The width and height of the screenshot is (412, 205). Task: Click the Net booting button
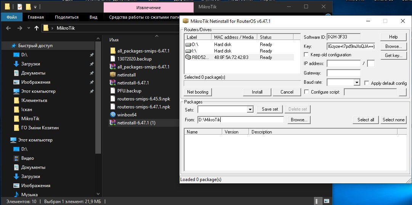point(197,92)
